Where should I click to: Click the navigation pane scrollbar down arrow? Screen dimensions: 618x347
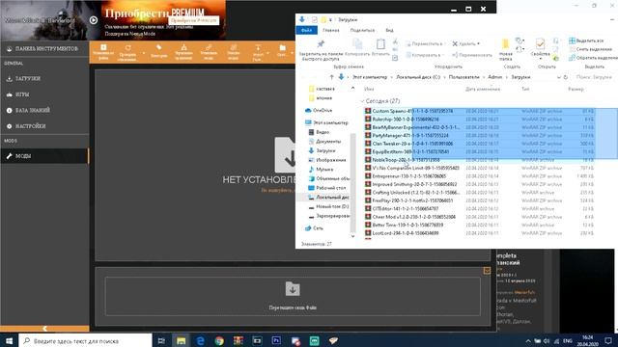click(352, 236)
